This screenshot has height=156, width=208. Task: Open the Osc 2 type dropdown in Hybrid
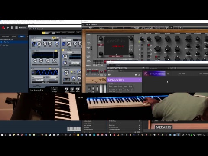click(67, 40)
